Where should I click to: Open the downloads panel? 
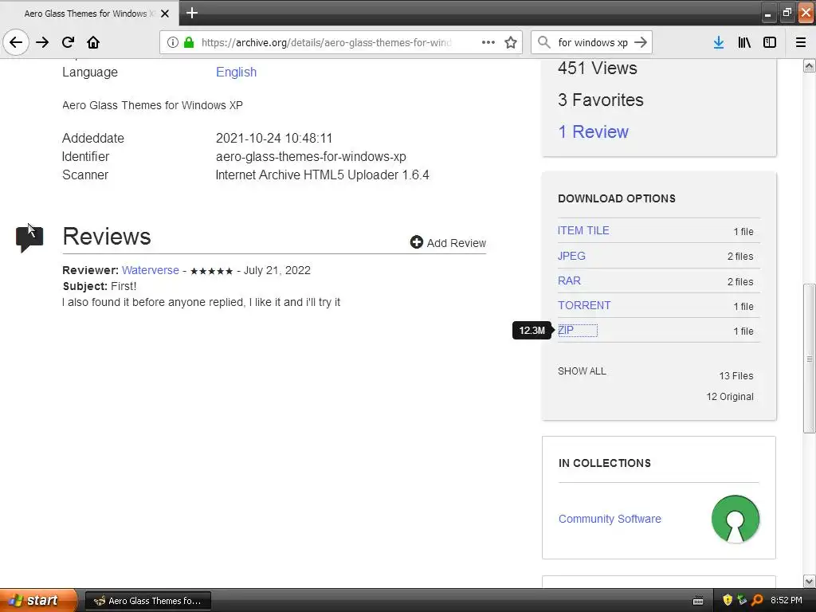[719, 42]
